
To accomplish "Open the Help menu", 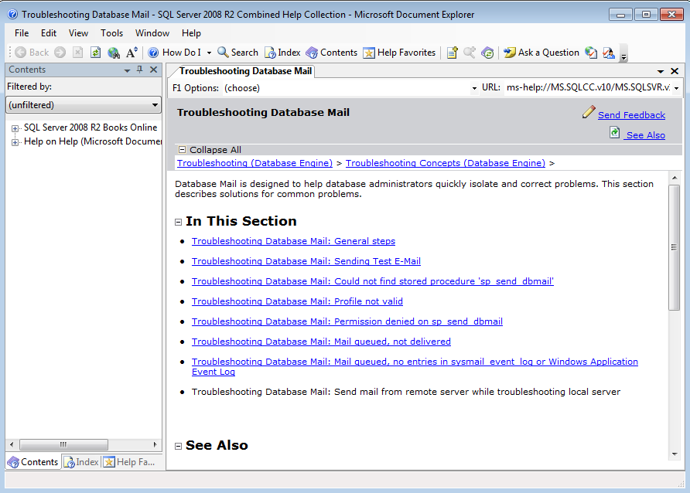I will click(x=191, y=33).
